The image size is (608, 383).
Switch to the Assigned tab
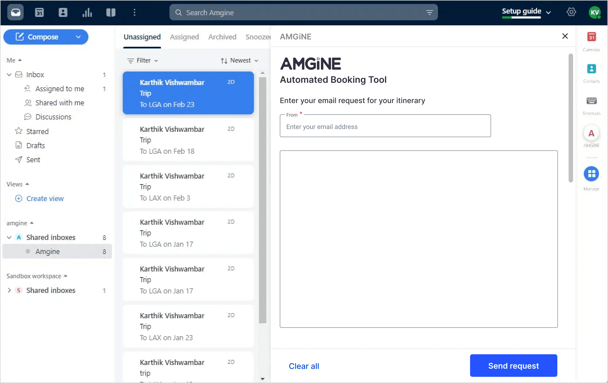click(x=184, y=37)
